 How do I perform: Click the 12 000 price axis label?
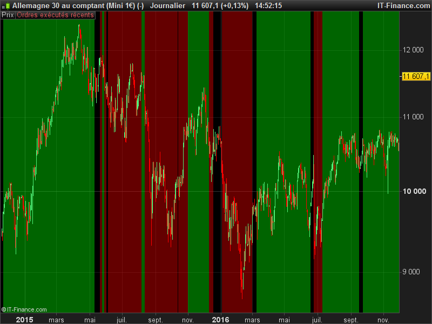413,50
